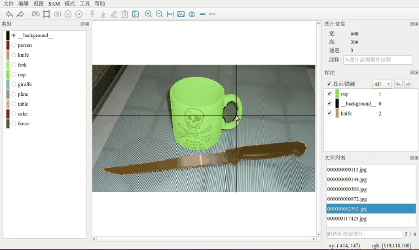The height and width of the screenshot is (250, 419).
Task: Open file 000000000144.jpg in the file list
Action: [x=371, y=180]
